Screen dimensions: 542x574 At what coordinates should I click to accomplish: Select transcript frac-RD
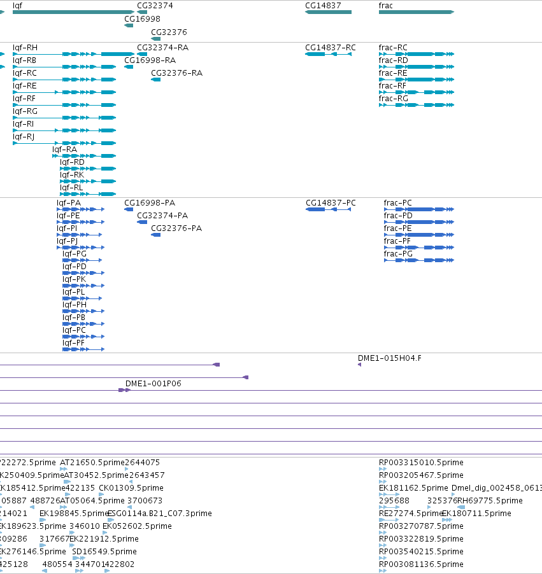click(417, 67)
